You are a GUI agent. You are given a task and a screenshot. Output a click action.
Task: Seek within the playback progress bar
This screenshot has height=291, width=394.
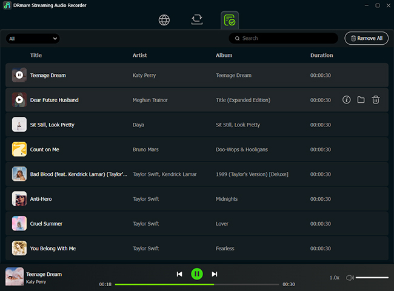[197, 284]
